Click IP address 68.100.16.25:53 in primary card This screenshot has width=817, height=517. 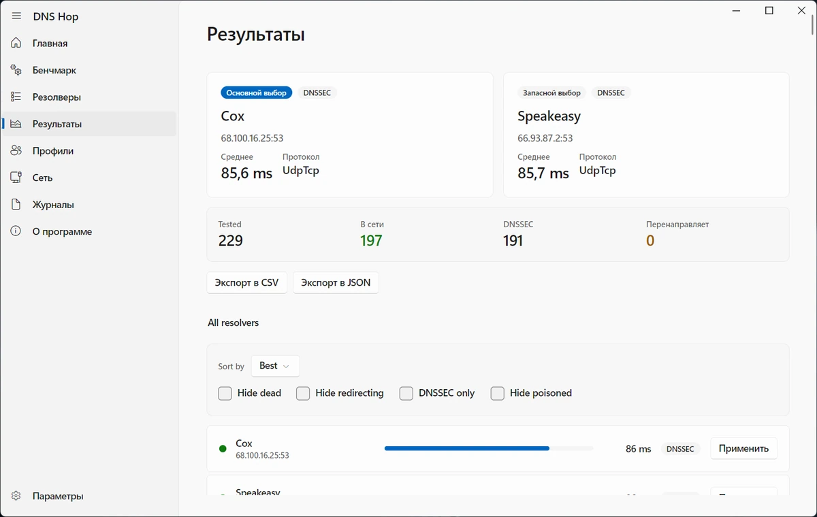click(x=252, y=138)
